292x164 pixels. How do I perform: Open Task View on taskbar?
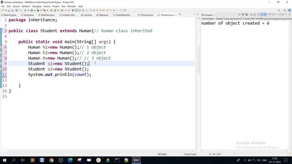click(x=23, y=160)
